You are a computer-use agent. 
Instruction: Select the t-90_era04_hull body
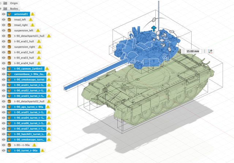(x=25, y=63)
